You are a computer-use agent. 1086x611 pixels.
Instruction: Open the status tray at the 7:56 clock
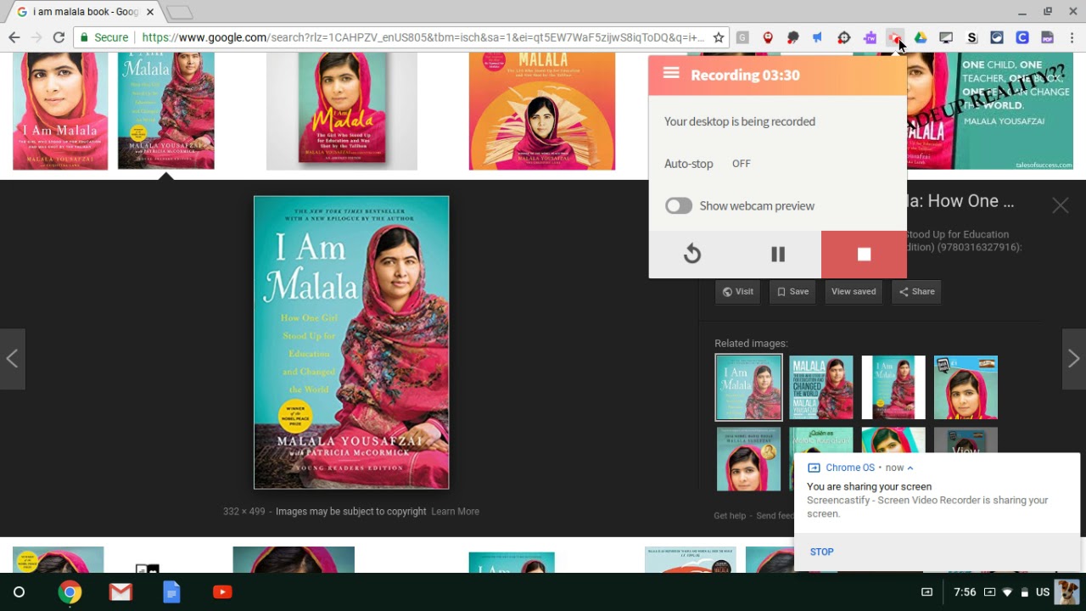pyautogui.click(x=965, y=592)
